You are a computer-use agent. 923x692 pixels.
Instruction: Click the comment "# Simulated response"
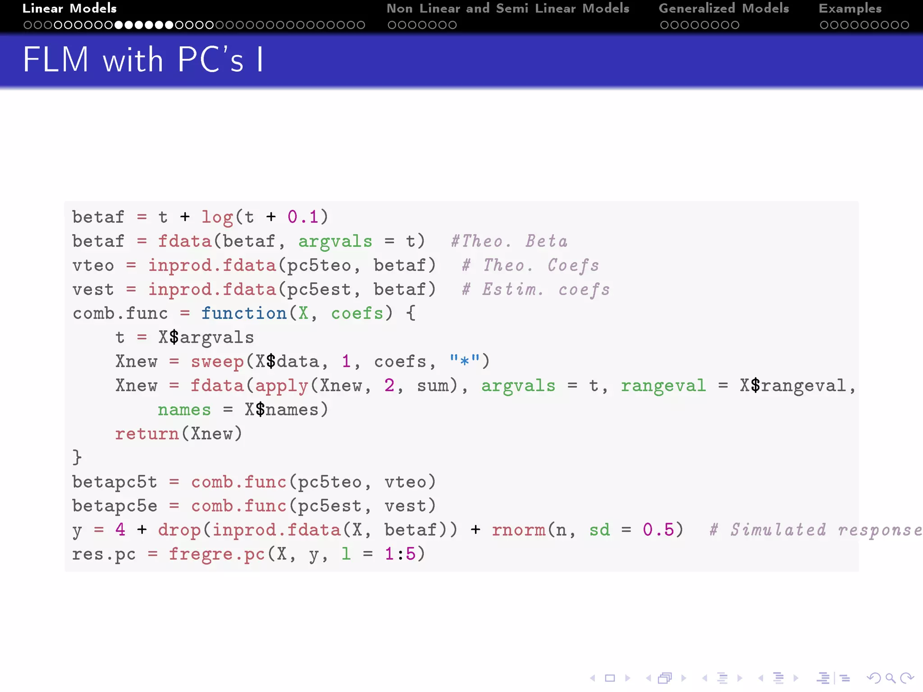pyautogui.click(x=816, y=530)
